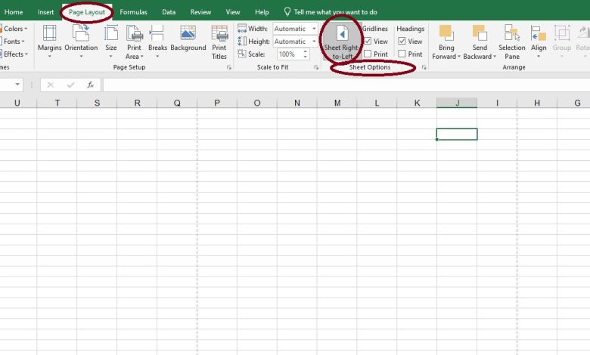Toggle Sheet Right-to-Left
590x355 pixels.
coord(342,42)
